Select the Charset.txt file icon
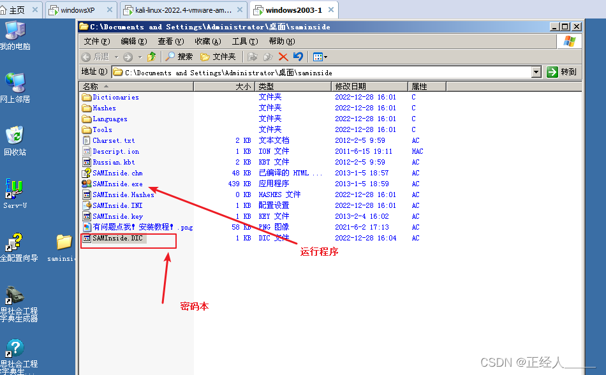 click(x=87, y=140)
